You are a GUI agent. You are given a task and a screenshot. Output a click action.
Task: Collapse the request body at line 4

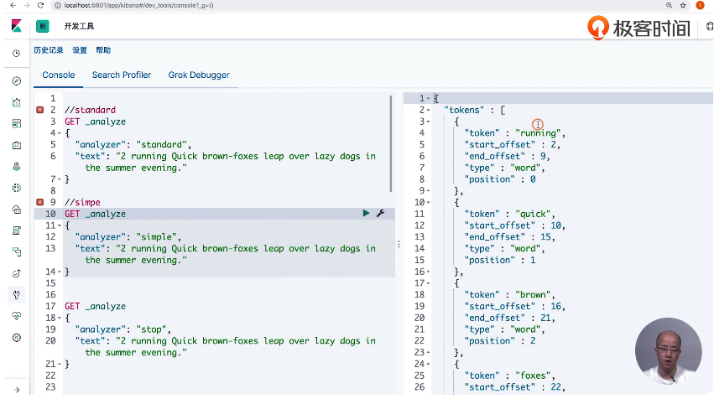(59, 133)
